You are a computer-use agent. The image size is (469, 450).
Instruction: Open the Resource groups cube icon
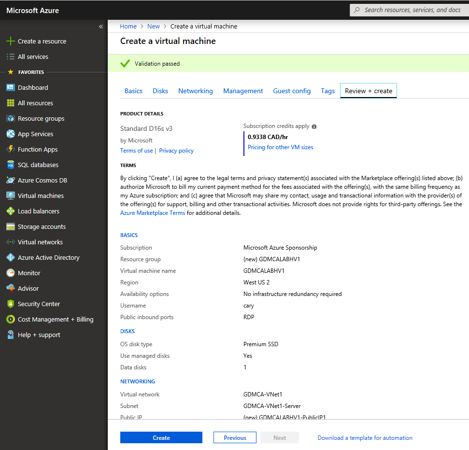click(x=11, y=118)
